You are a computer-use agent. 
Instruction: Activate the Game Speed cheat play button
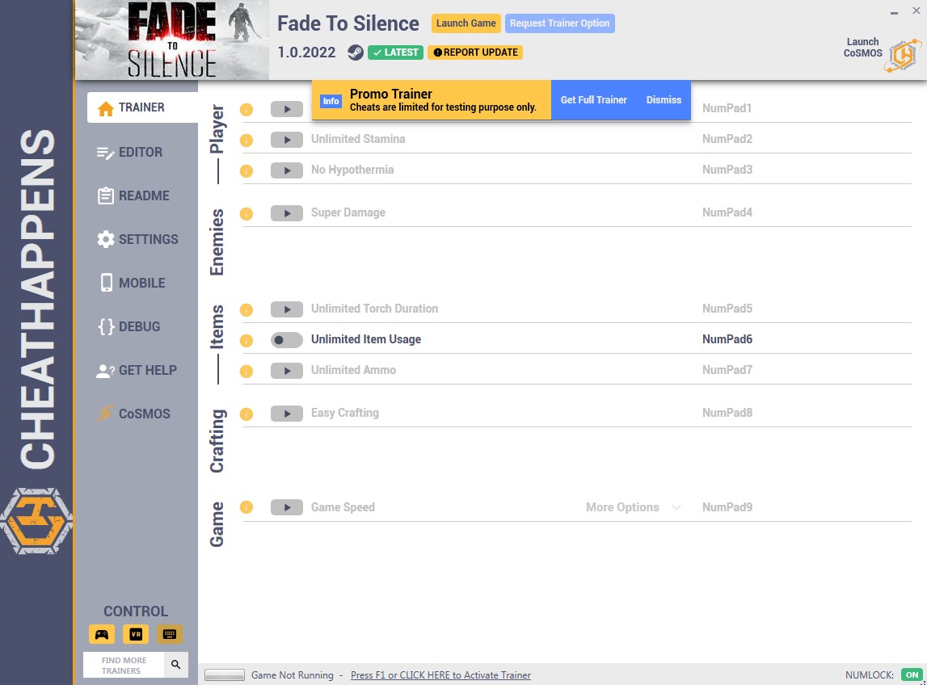(x=287, y=507)
